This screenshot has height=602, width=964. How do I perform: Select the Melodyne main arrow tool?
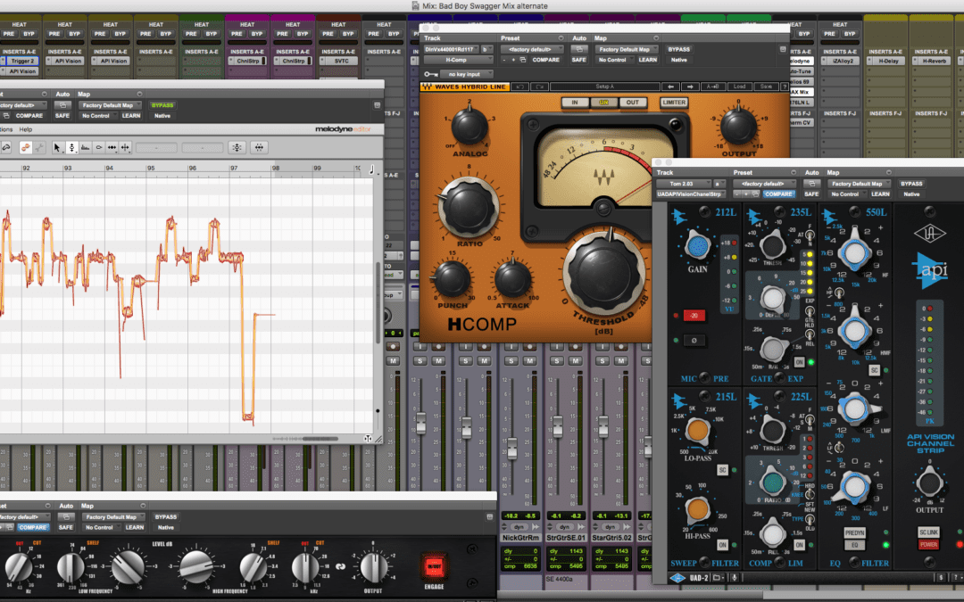coord(57,147)
